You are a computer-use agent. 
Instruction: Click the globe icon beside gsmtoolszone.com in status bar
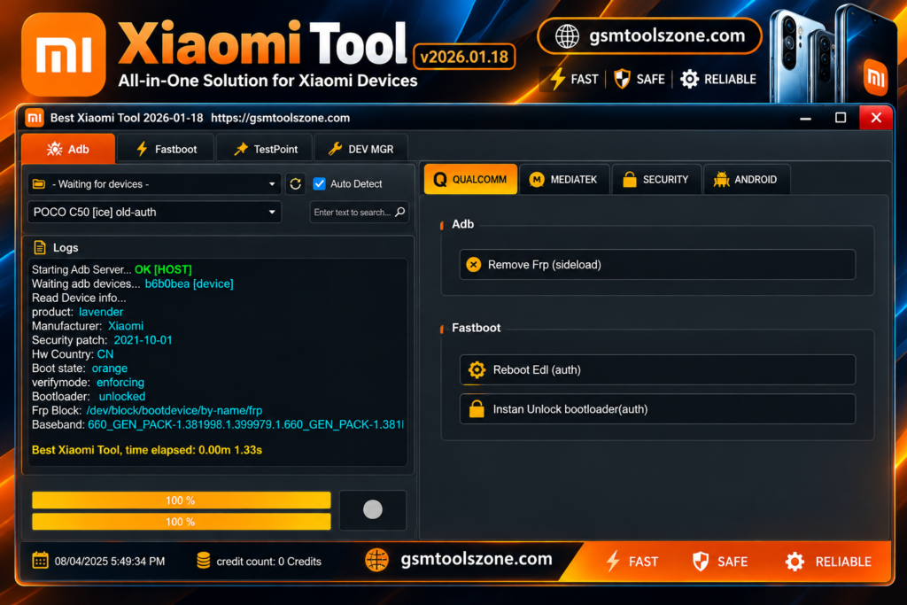376,560
